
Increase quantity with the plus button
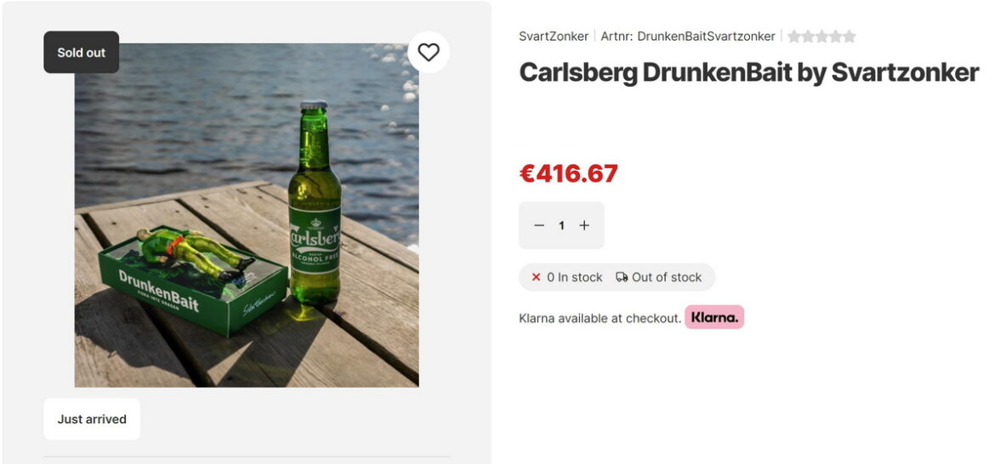(584, 225)
